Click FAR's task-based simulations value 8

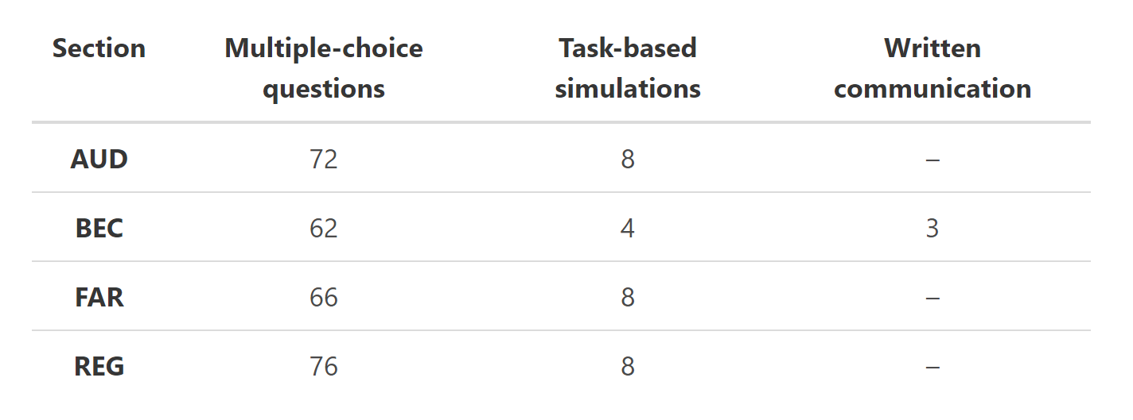point(628,298)
